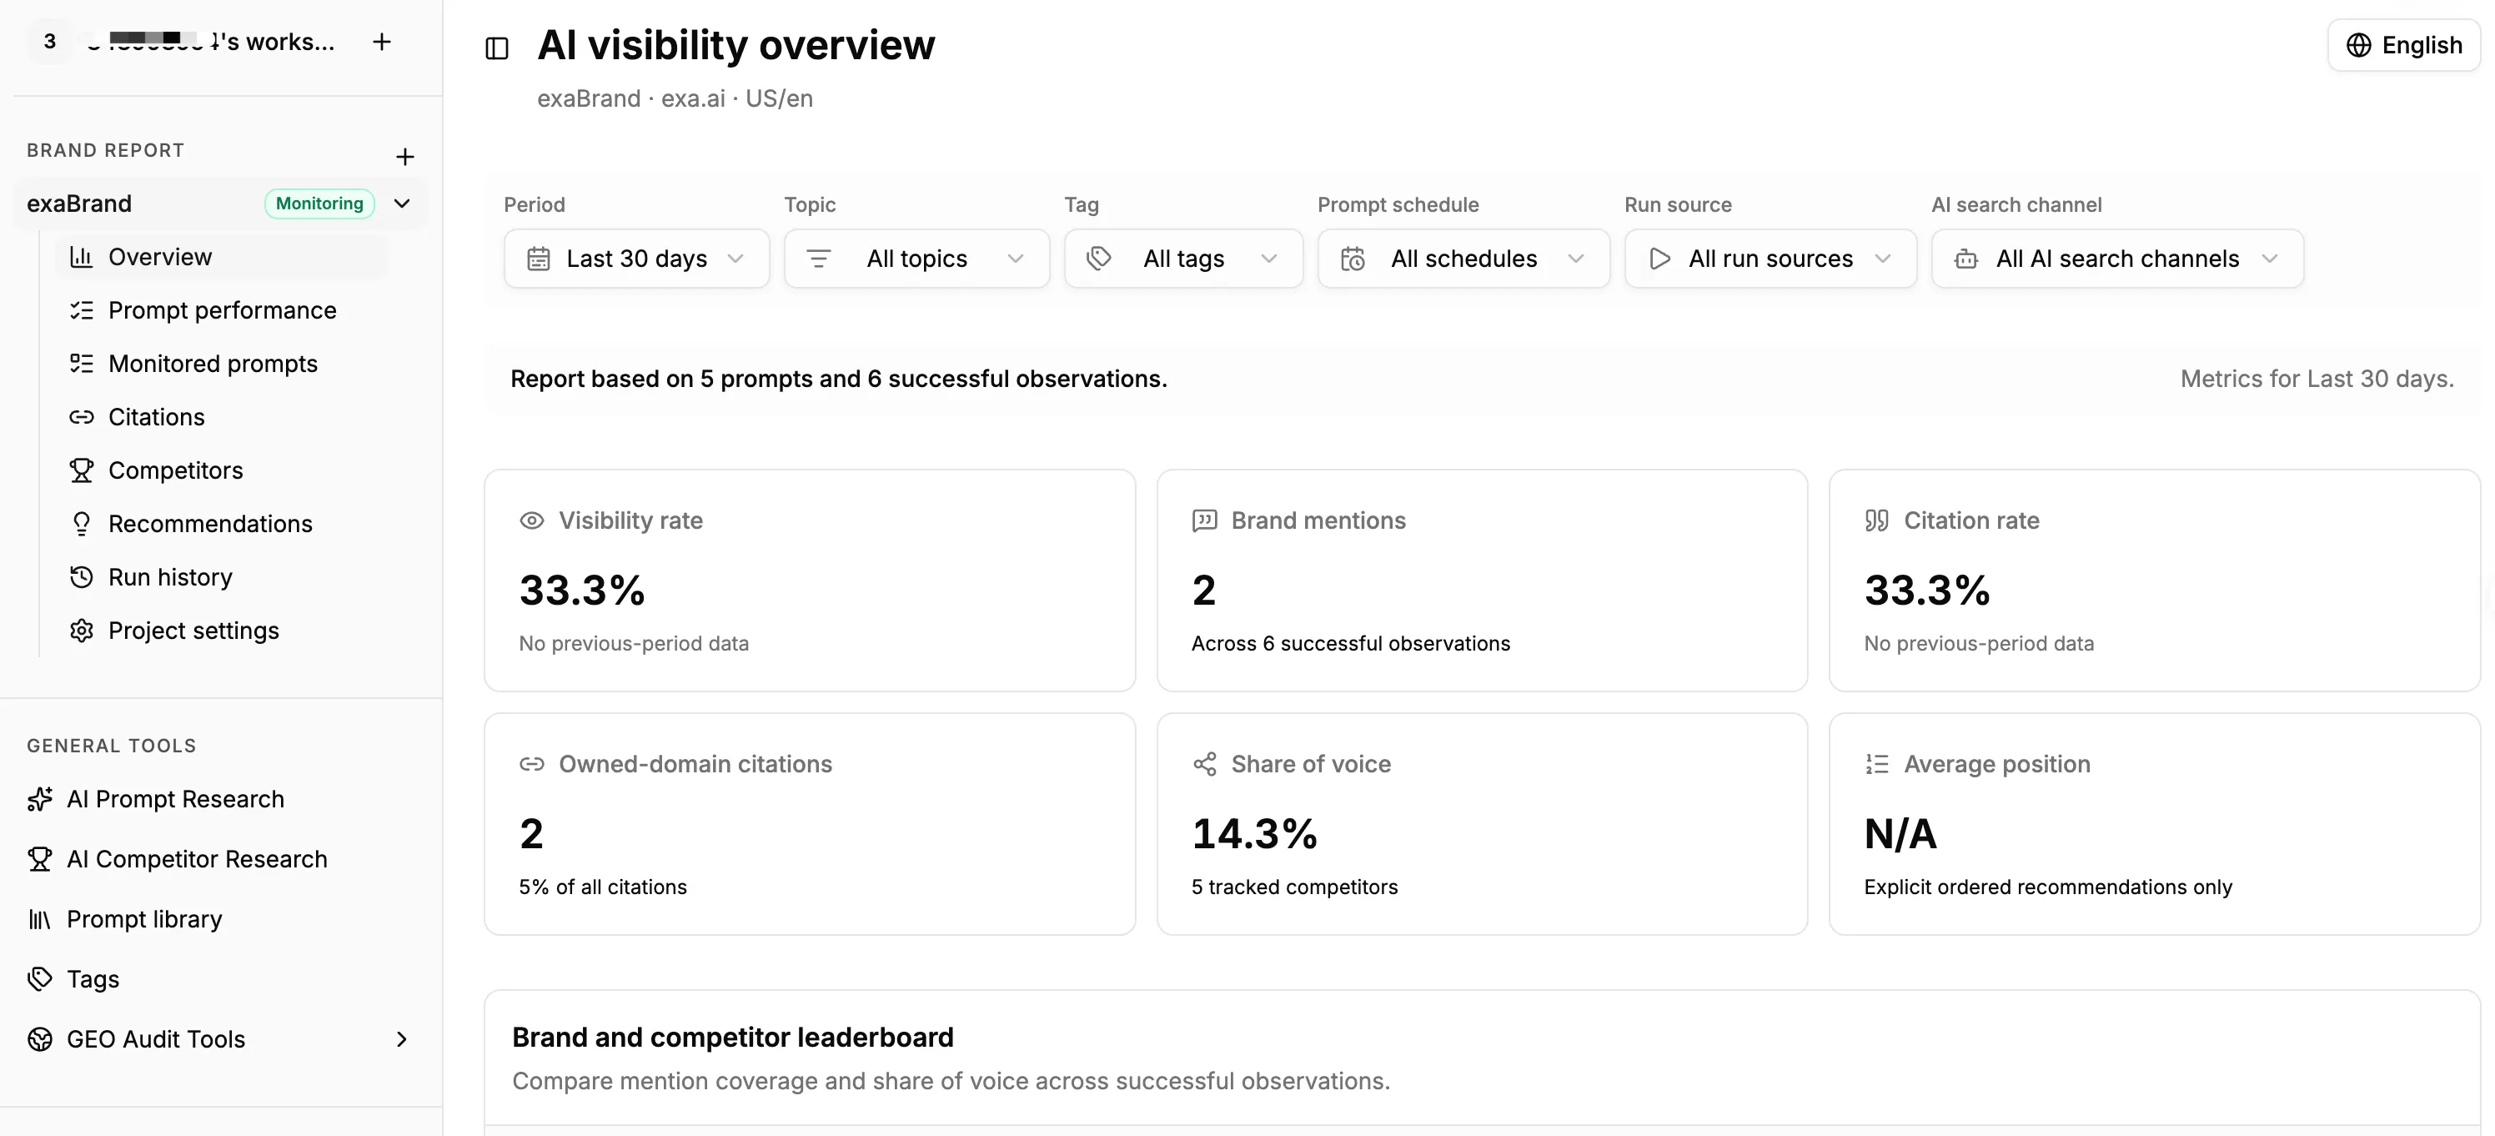Click the Run history clock icon
Screen dimensions: 2495x1136
(82, 577)
